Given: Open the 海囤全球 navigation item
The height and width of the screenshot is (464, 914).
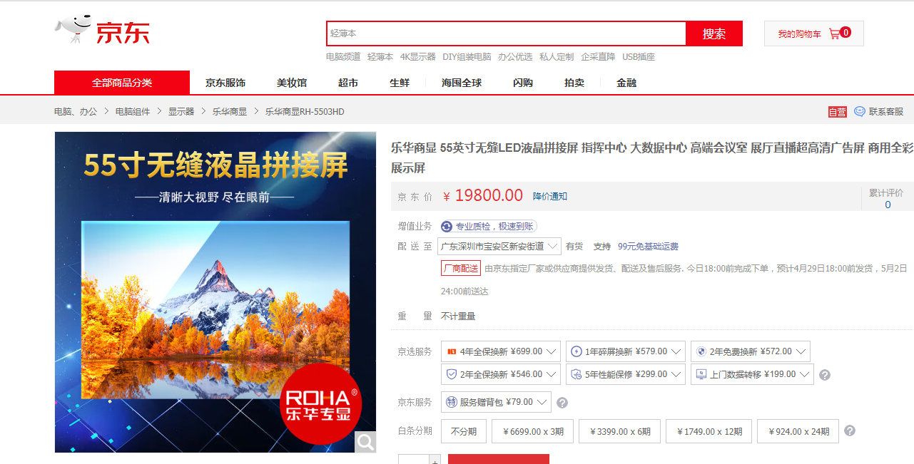Looking at the screenshot, I should point(462,83).
